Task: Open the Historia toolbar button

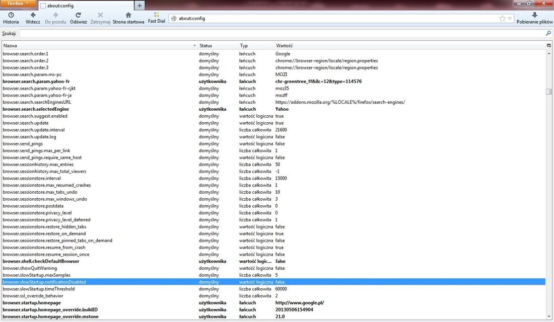Action: 11,18
